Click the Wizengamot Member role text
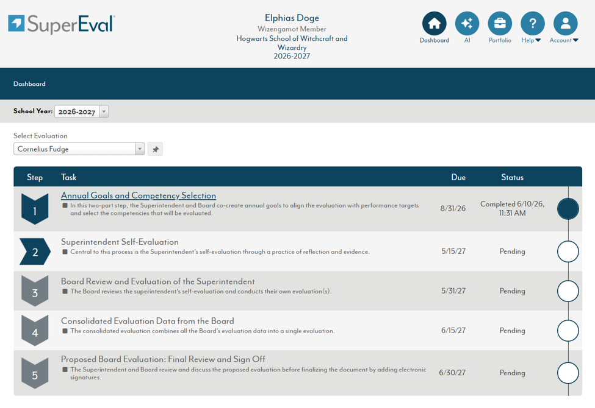Image resolution: width=595 pixels, height=408 pixels. point(292,29)
